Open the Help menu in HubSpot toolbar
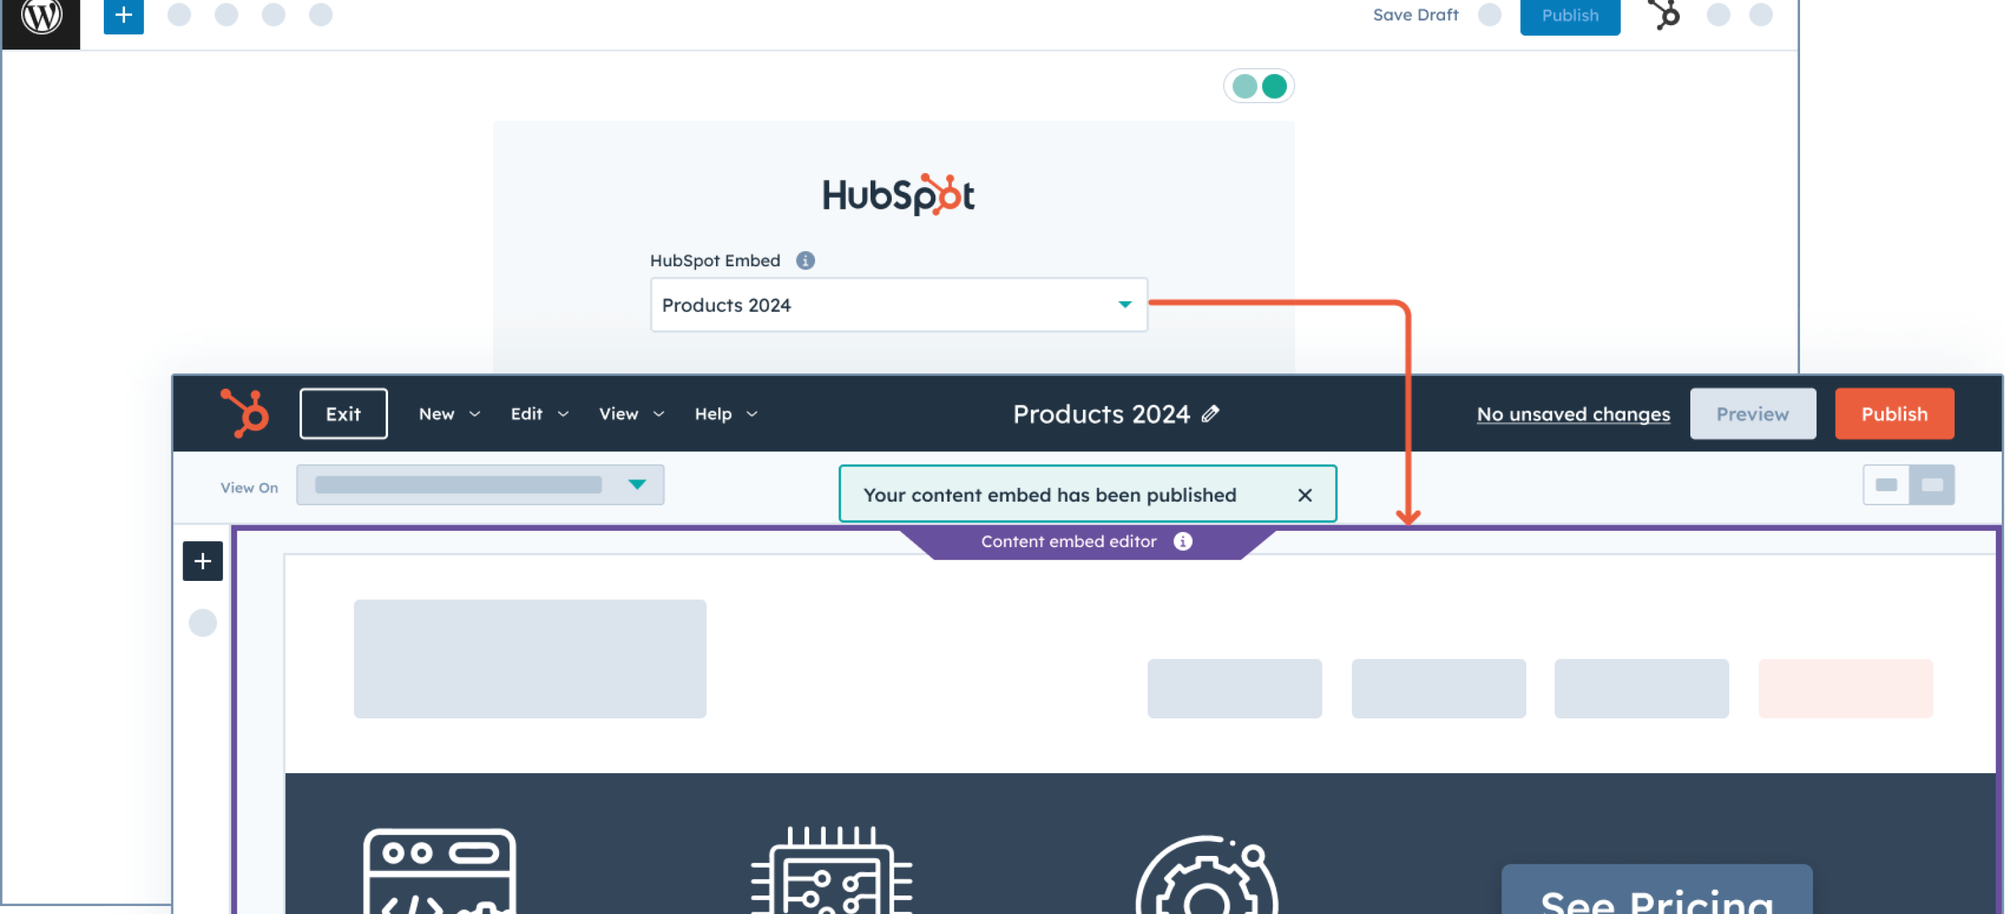The width and height of the screenshot is (2005, 914). pyautogui.click(x=723, y=413)
